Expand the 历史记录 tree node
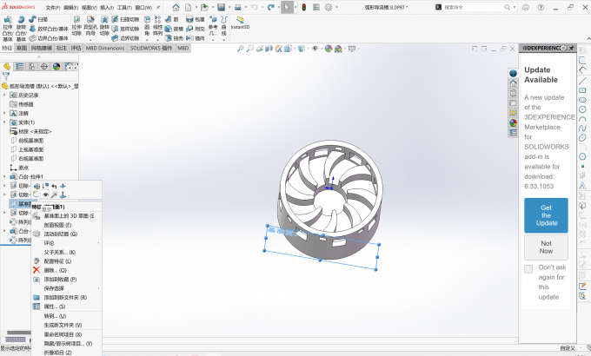This screenshot has width=591, height=356. click(x=4, y=95)
